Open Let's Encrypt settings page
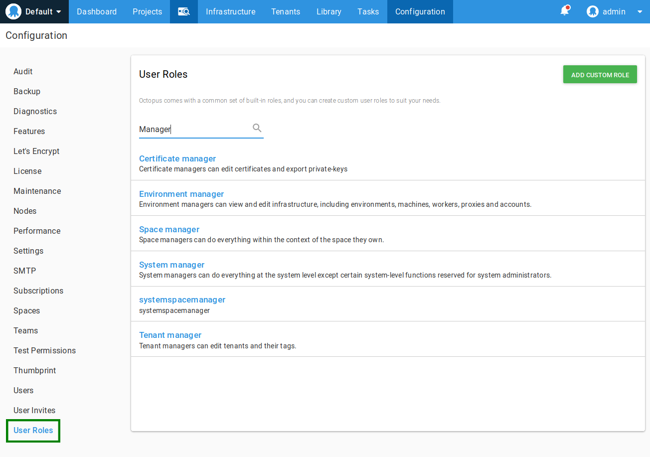Image resolution: width=650 pixels, height=457 pixels. (36, 151)
